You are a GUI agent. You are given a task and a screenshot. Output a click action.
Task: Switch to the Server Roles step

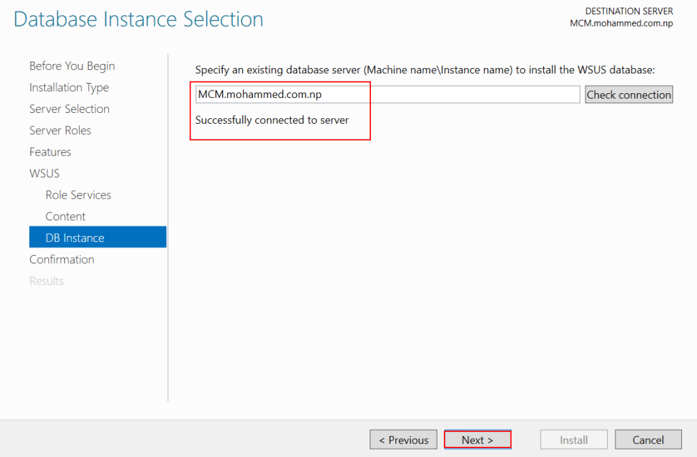tap(60, 131)
